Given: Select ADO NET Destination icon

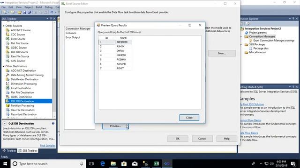Looking at the screenshot, I should [x=7, y=70].
